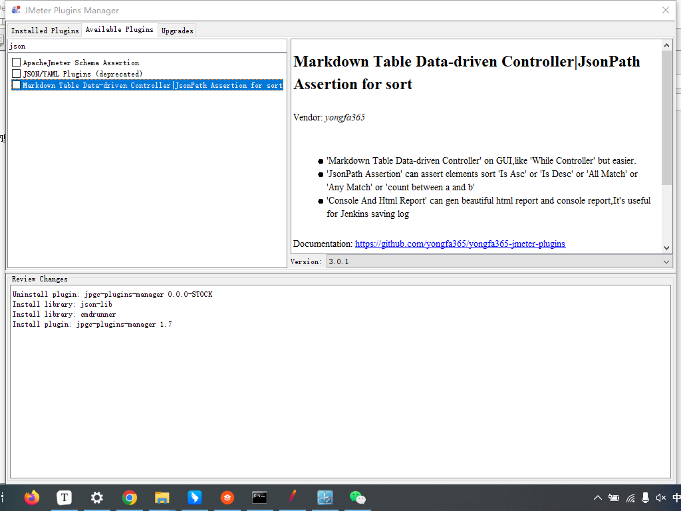
Task: Open WeChat from the taskbar
Action: 357,498
